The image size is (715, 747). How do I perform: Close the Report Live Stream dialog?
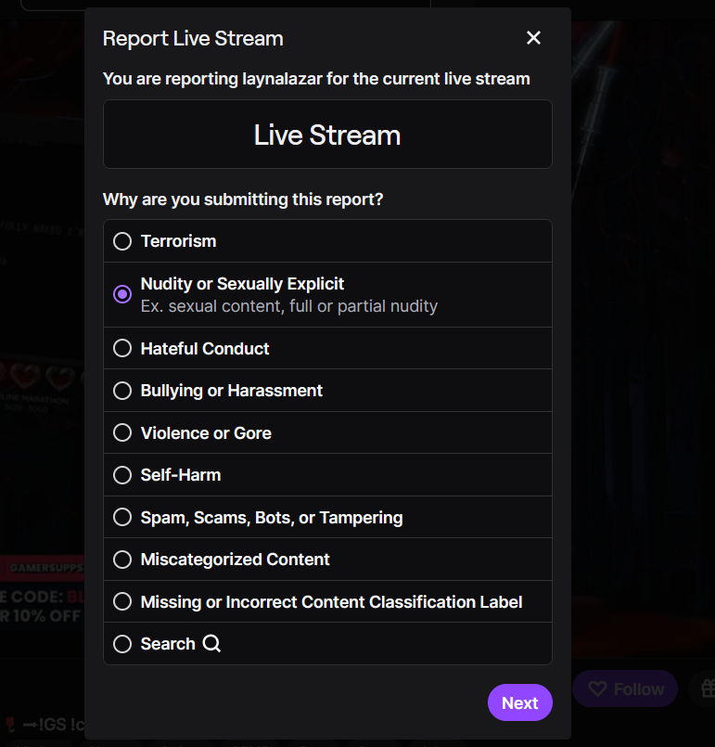(533, 38)
